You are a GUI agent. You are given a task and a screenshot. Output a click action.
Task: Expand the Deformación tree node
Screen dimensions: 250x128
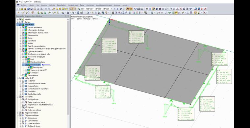(x=20, y=36)
